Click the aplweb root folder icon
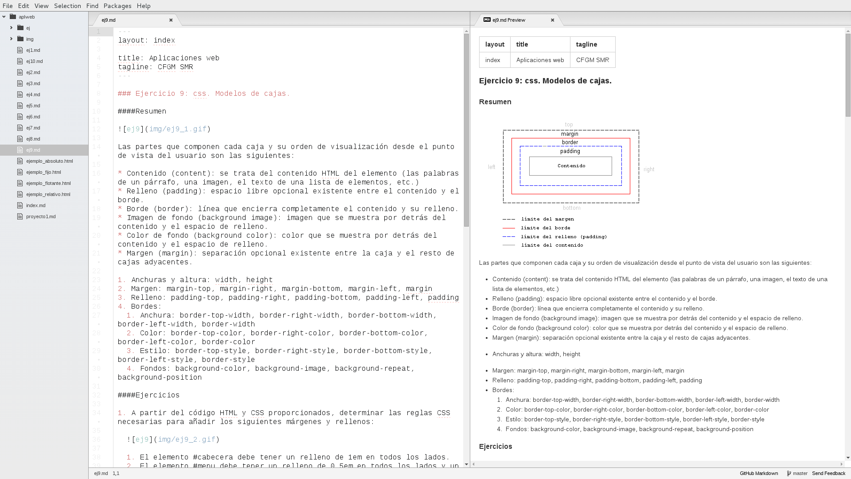Screen dimensions: 851x479 13,17
